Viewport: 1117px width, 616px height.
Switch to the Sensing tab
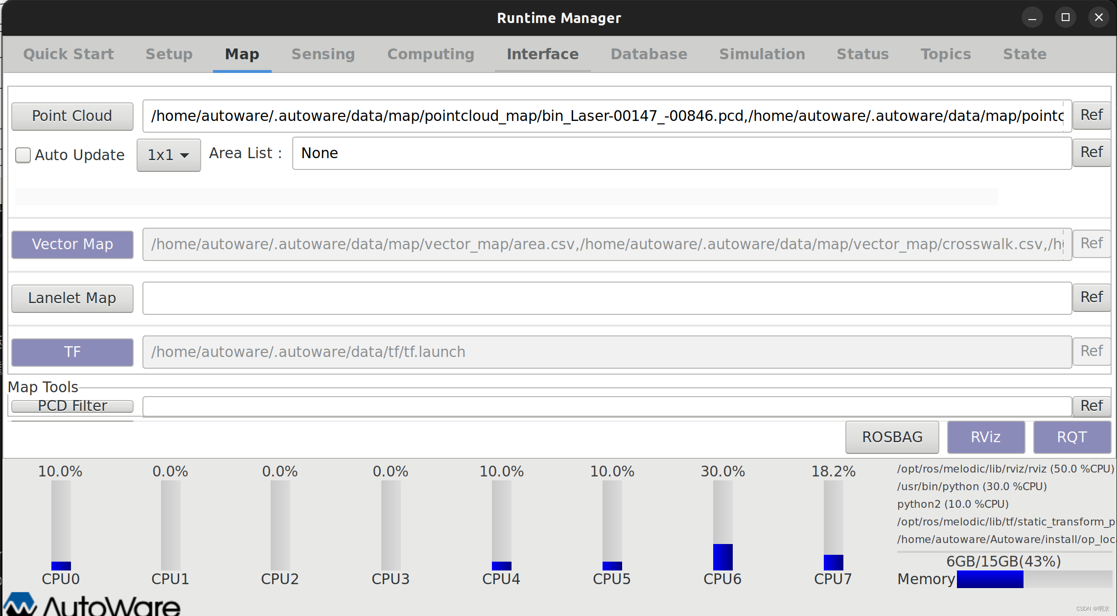click(x=323, y=54)
